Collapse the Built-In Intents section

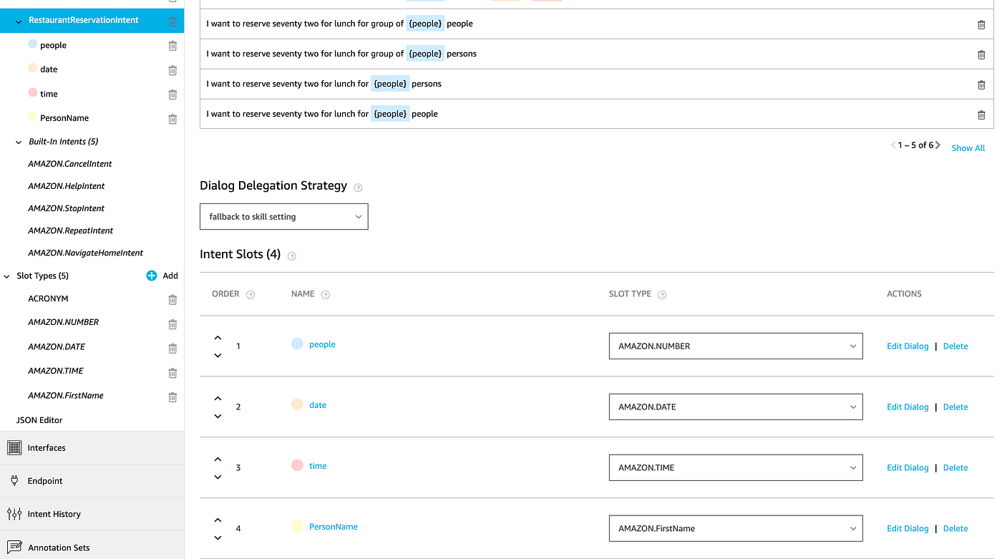[18, 141]
